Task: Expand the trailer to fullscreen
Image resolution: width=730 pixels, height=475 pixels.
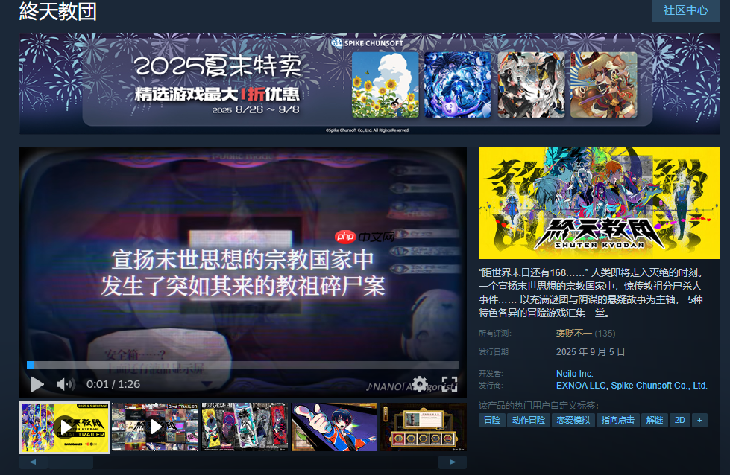Action: tap(449, 384)
